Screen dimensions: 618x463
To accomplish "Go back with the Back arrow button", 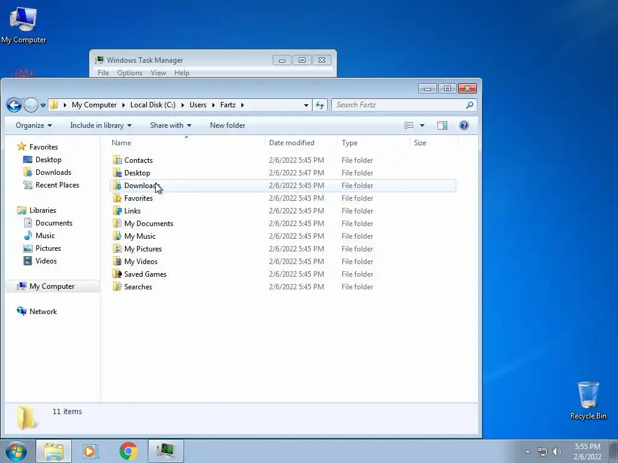I will pyautogui.click(x=14, y=105).
